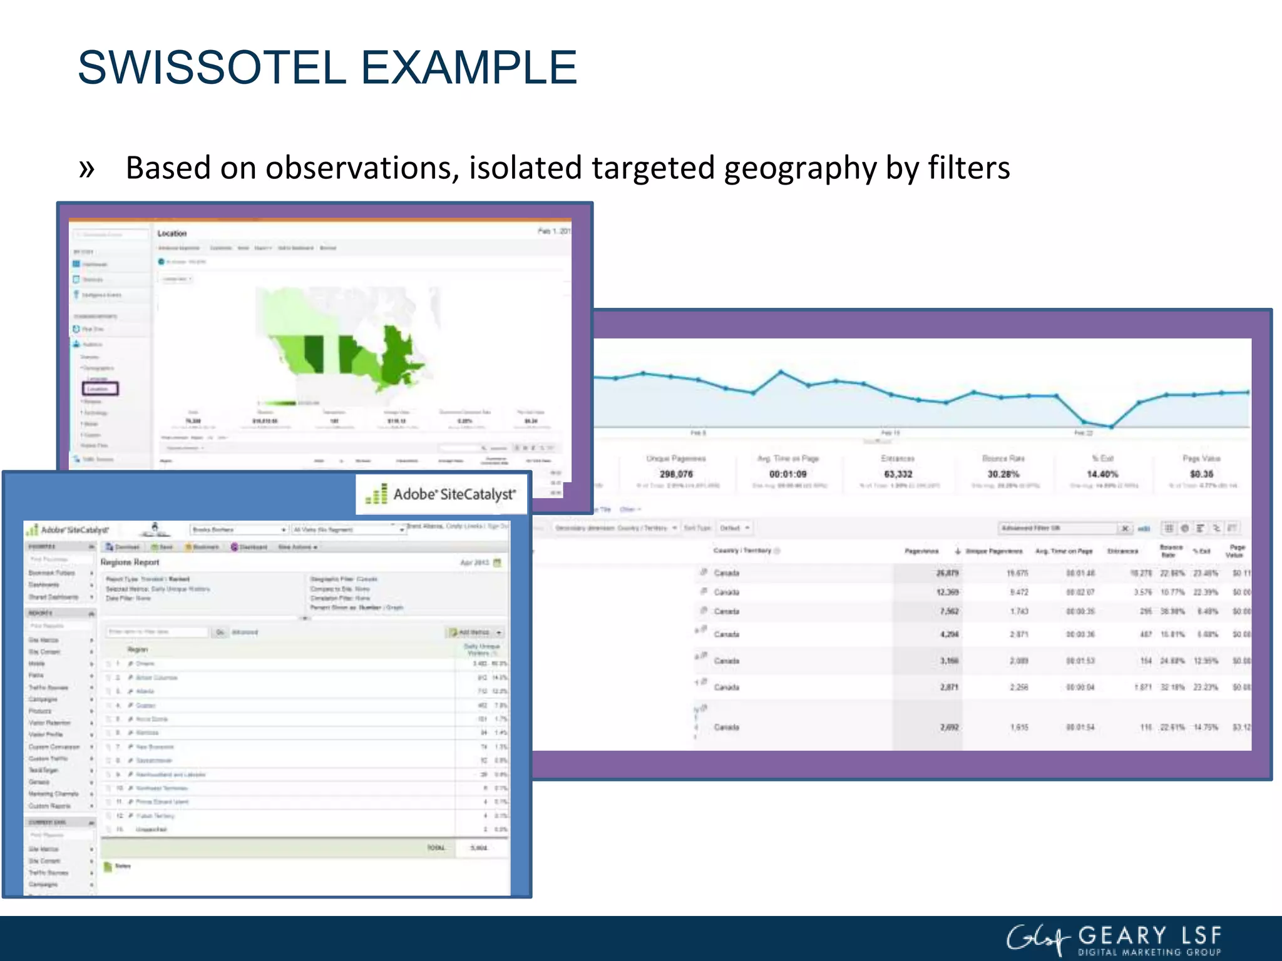
Task: Click the Bookmark icon in SiteCatalyst toolbar
Action: tap(188, 547)
